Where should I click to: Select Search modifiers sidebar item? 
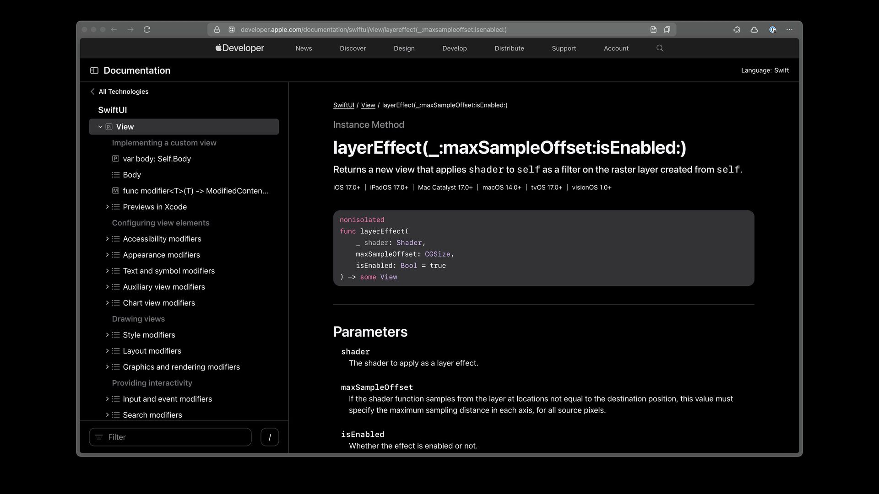[152, 415]
